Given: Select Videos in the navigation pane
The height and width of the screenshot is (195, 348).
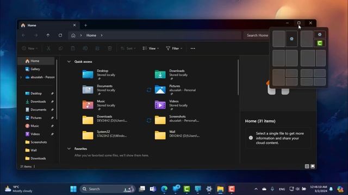Looking at the screenshot, I should click(x=36, y=134).
